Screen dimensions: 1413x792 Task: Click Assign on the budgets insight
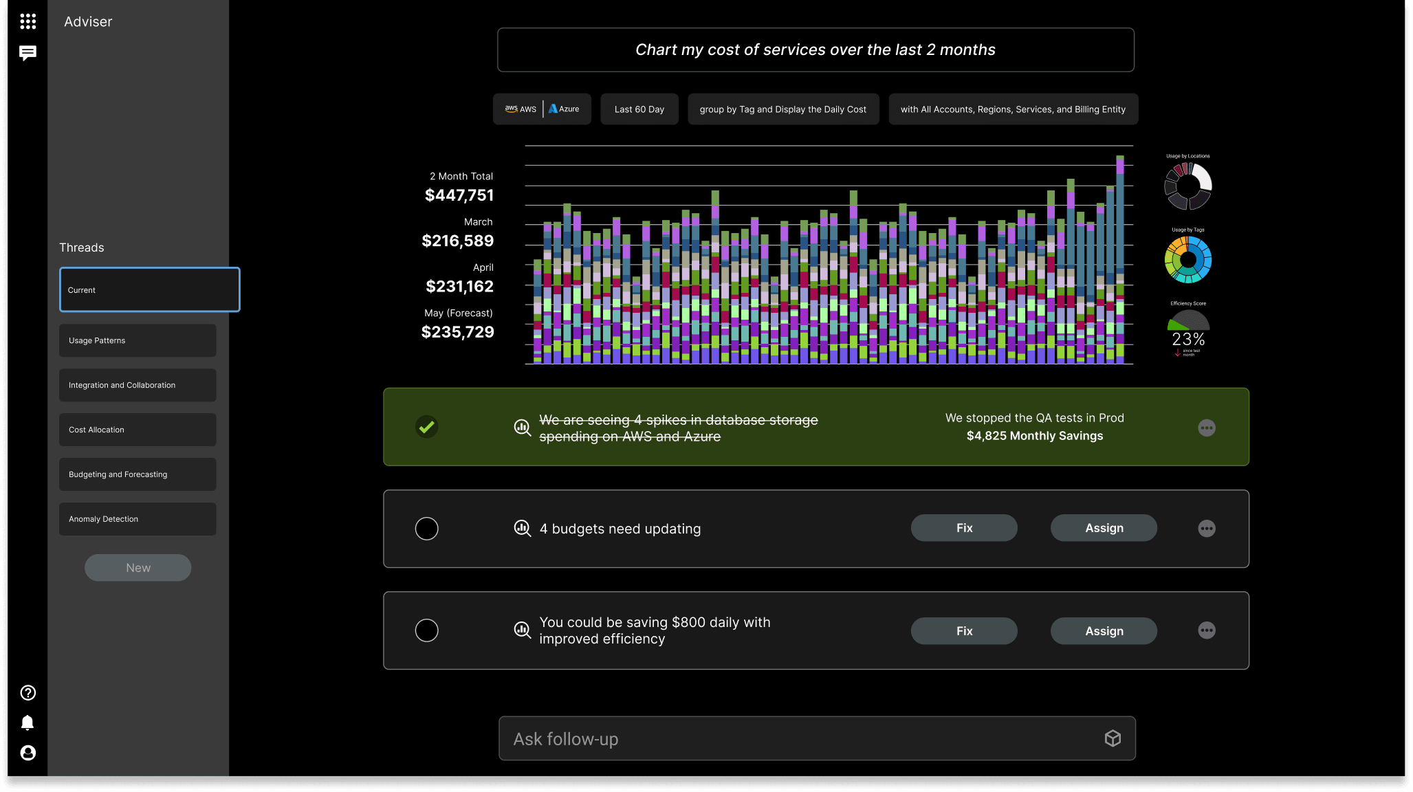(1103, 527)
